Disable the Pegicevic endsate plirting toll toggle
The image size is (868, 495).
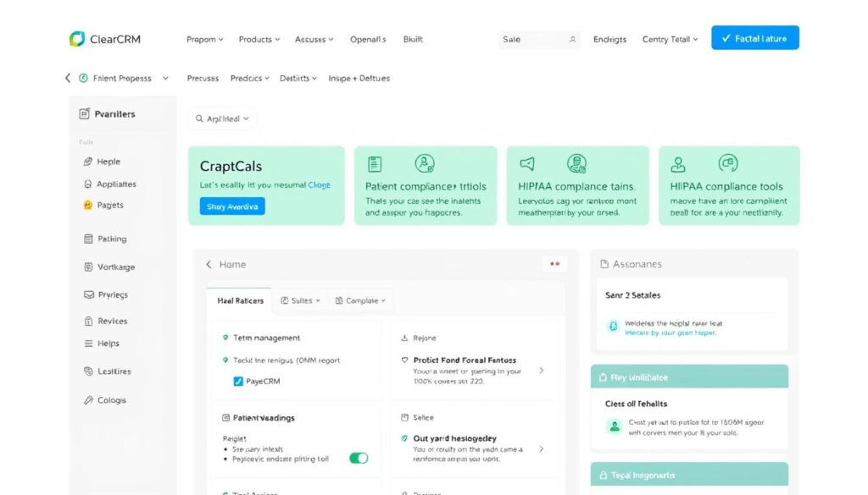point(358,458)
